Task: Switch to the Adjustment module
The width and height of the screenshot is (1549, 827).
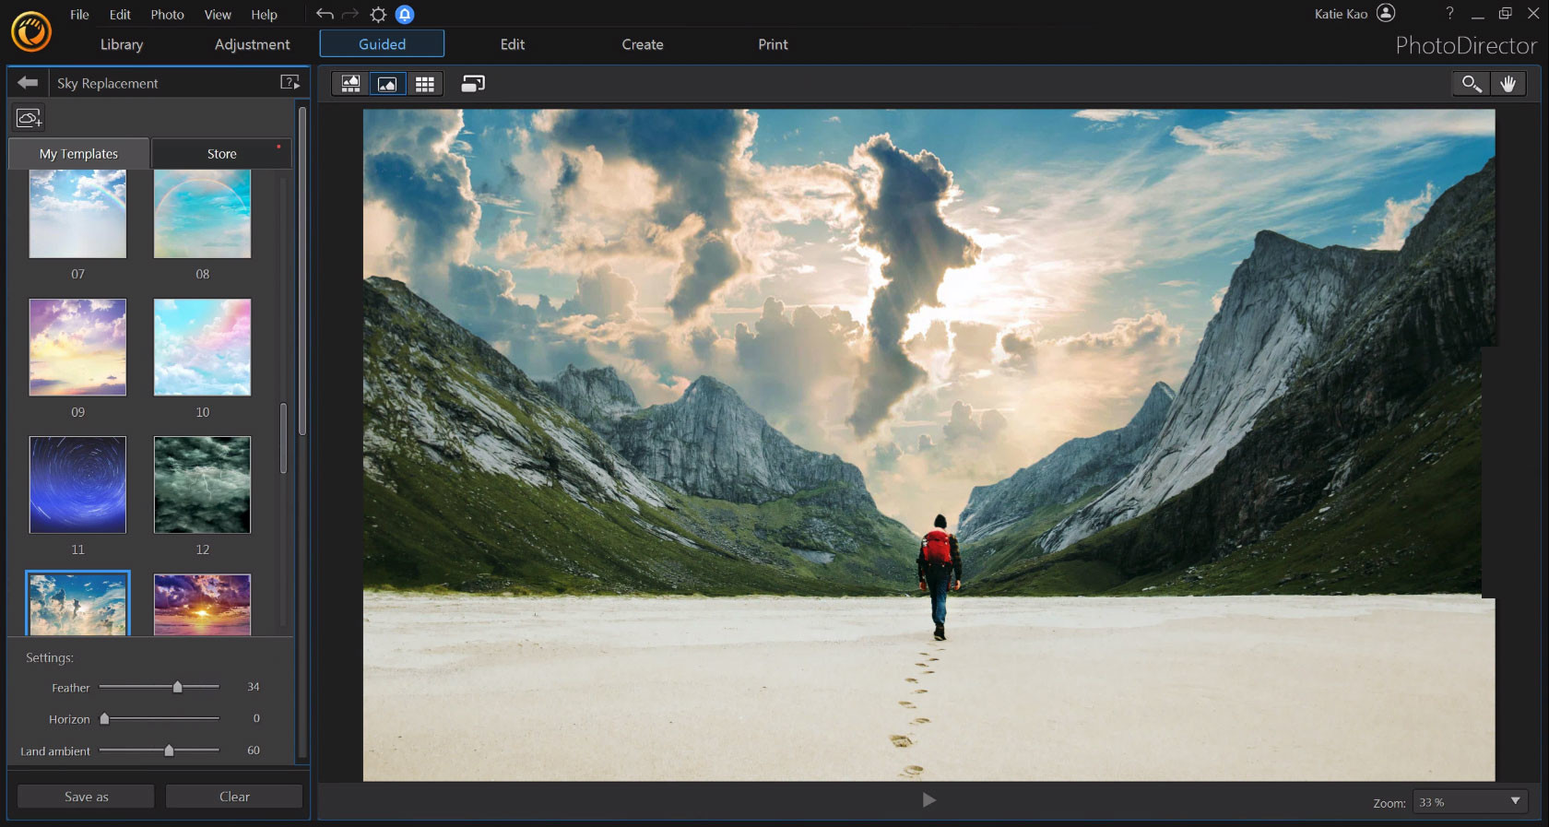Action: coord(253,44)
